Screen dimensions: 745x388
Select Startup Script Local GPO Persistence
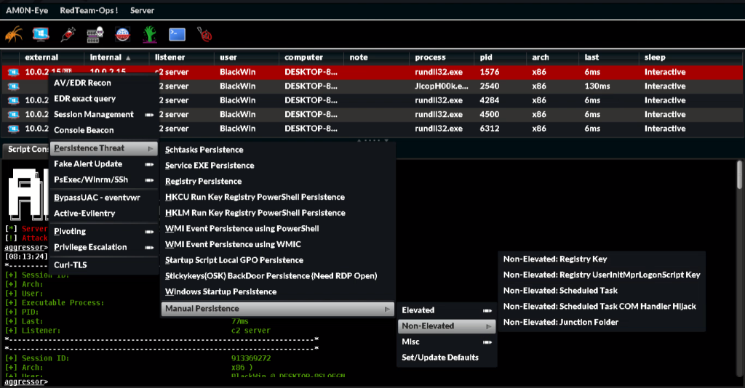[278, 260]
